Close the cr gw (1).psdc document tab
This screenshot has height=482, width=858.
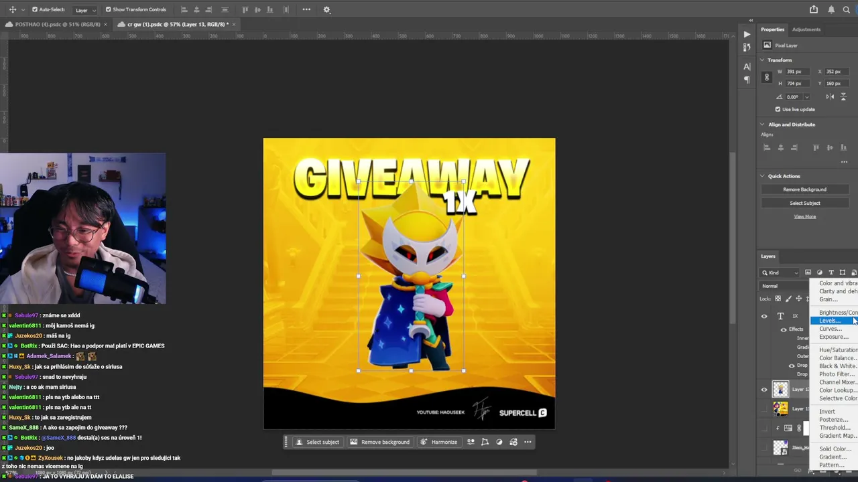click(234, 25)
